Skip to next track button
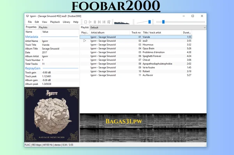Viewport: 234px width, 155px height. pyautogui.click(x=104, y=22)
